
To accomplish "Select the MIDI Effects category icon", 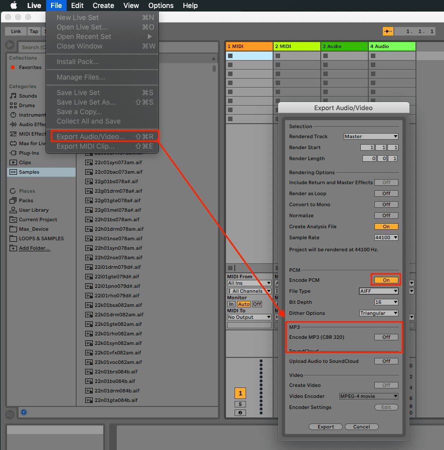I will click(13, 134).
